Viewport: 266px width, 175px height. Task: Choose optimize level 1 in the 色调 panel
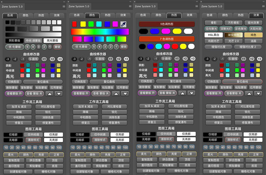point(50,47)
